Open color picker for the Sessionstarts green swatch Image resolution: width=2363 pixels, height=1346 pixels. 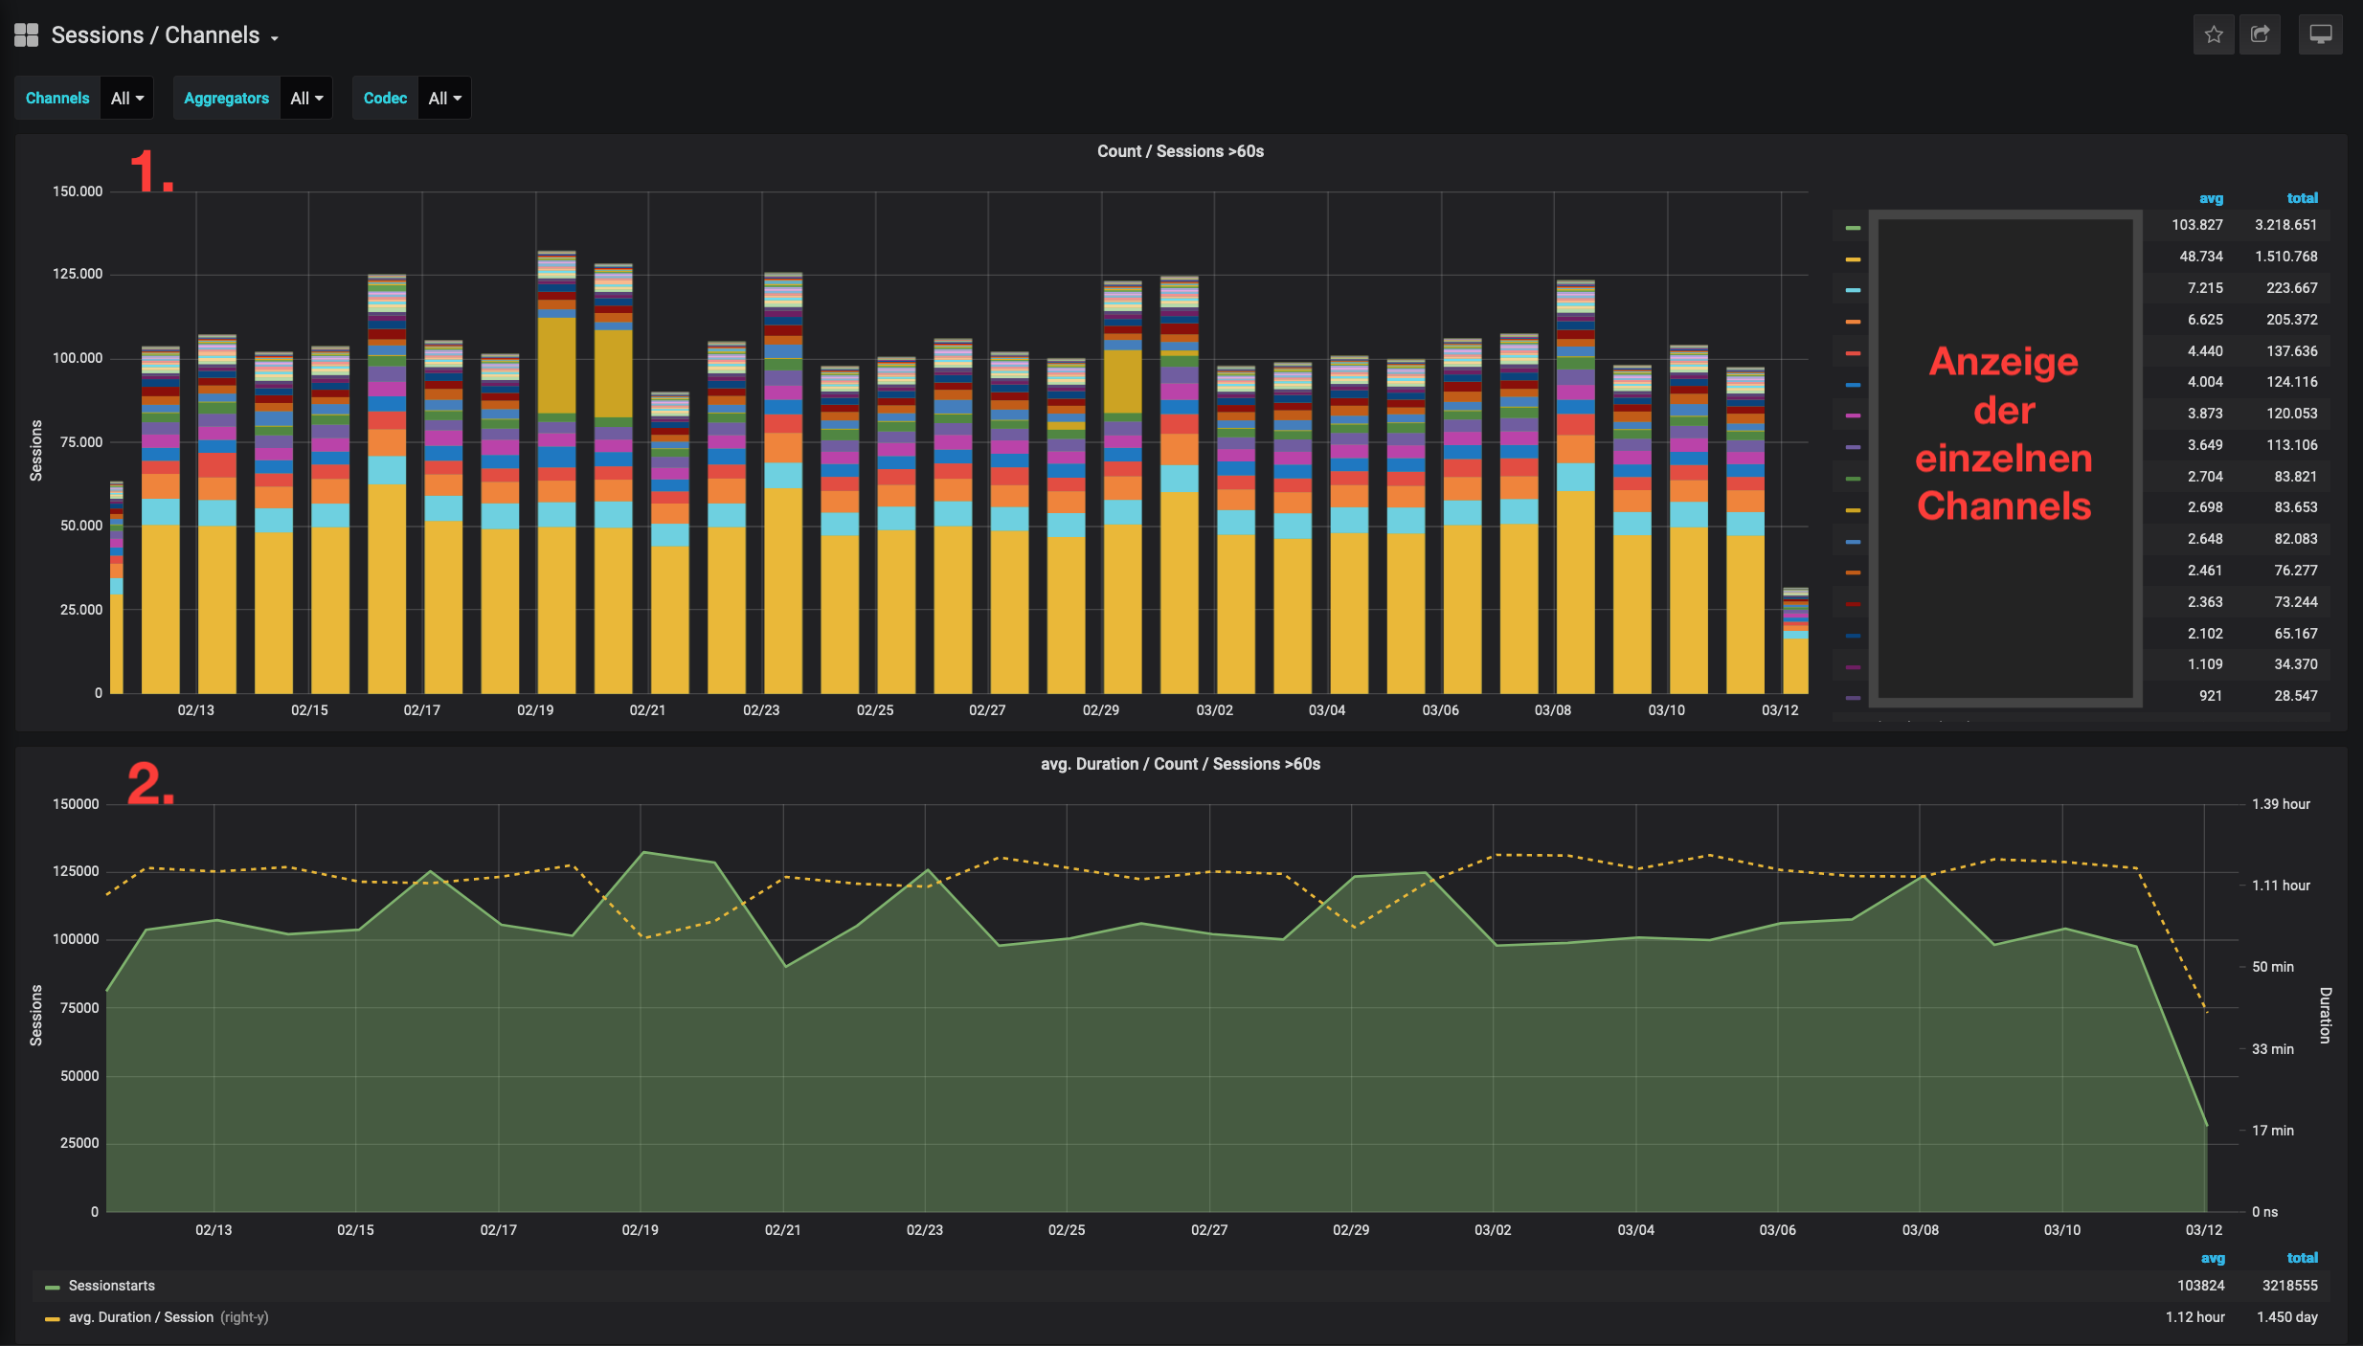point(53,1288)
